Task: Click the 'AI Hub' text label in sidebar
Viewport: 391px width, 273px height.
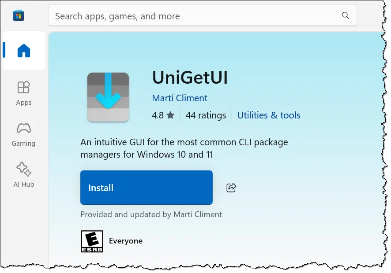Action: click(x=24, y=184)
